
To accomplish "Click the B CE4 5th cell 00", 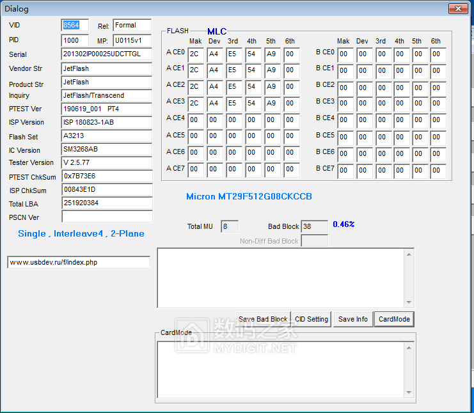I will [x=420, y=120].
